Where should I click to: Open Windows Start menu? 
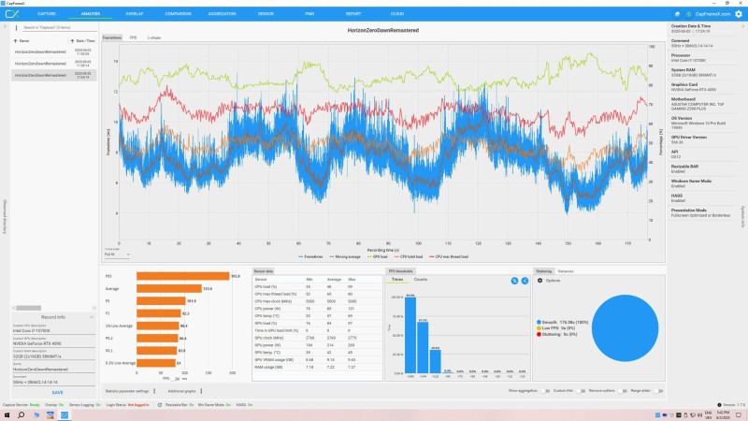click(x=7, y=414)
